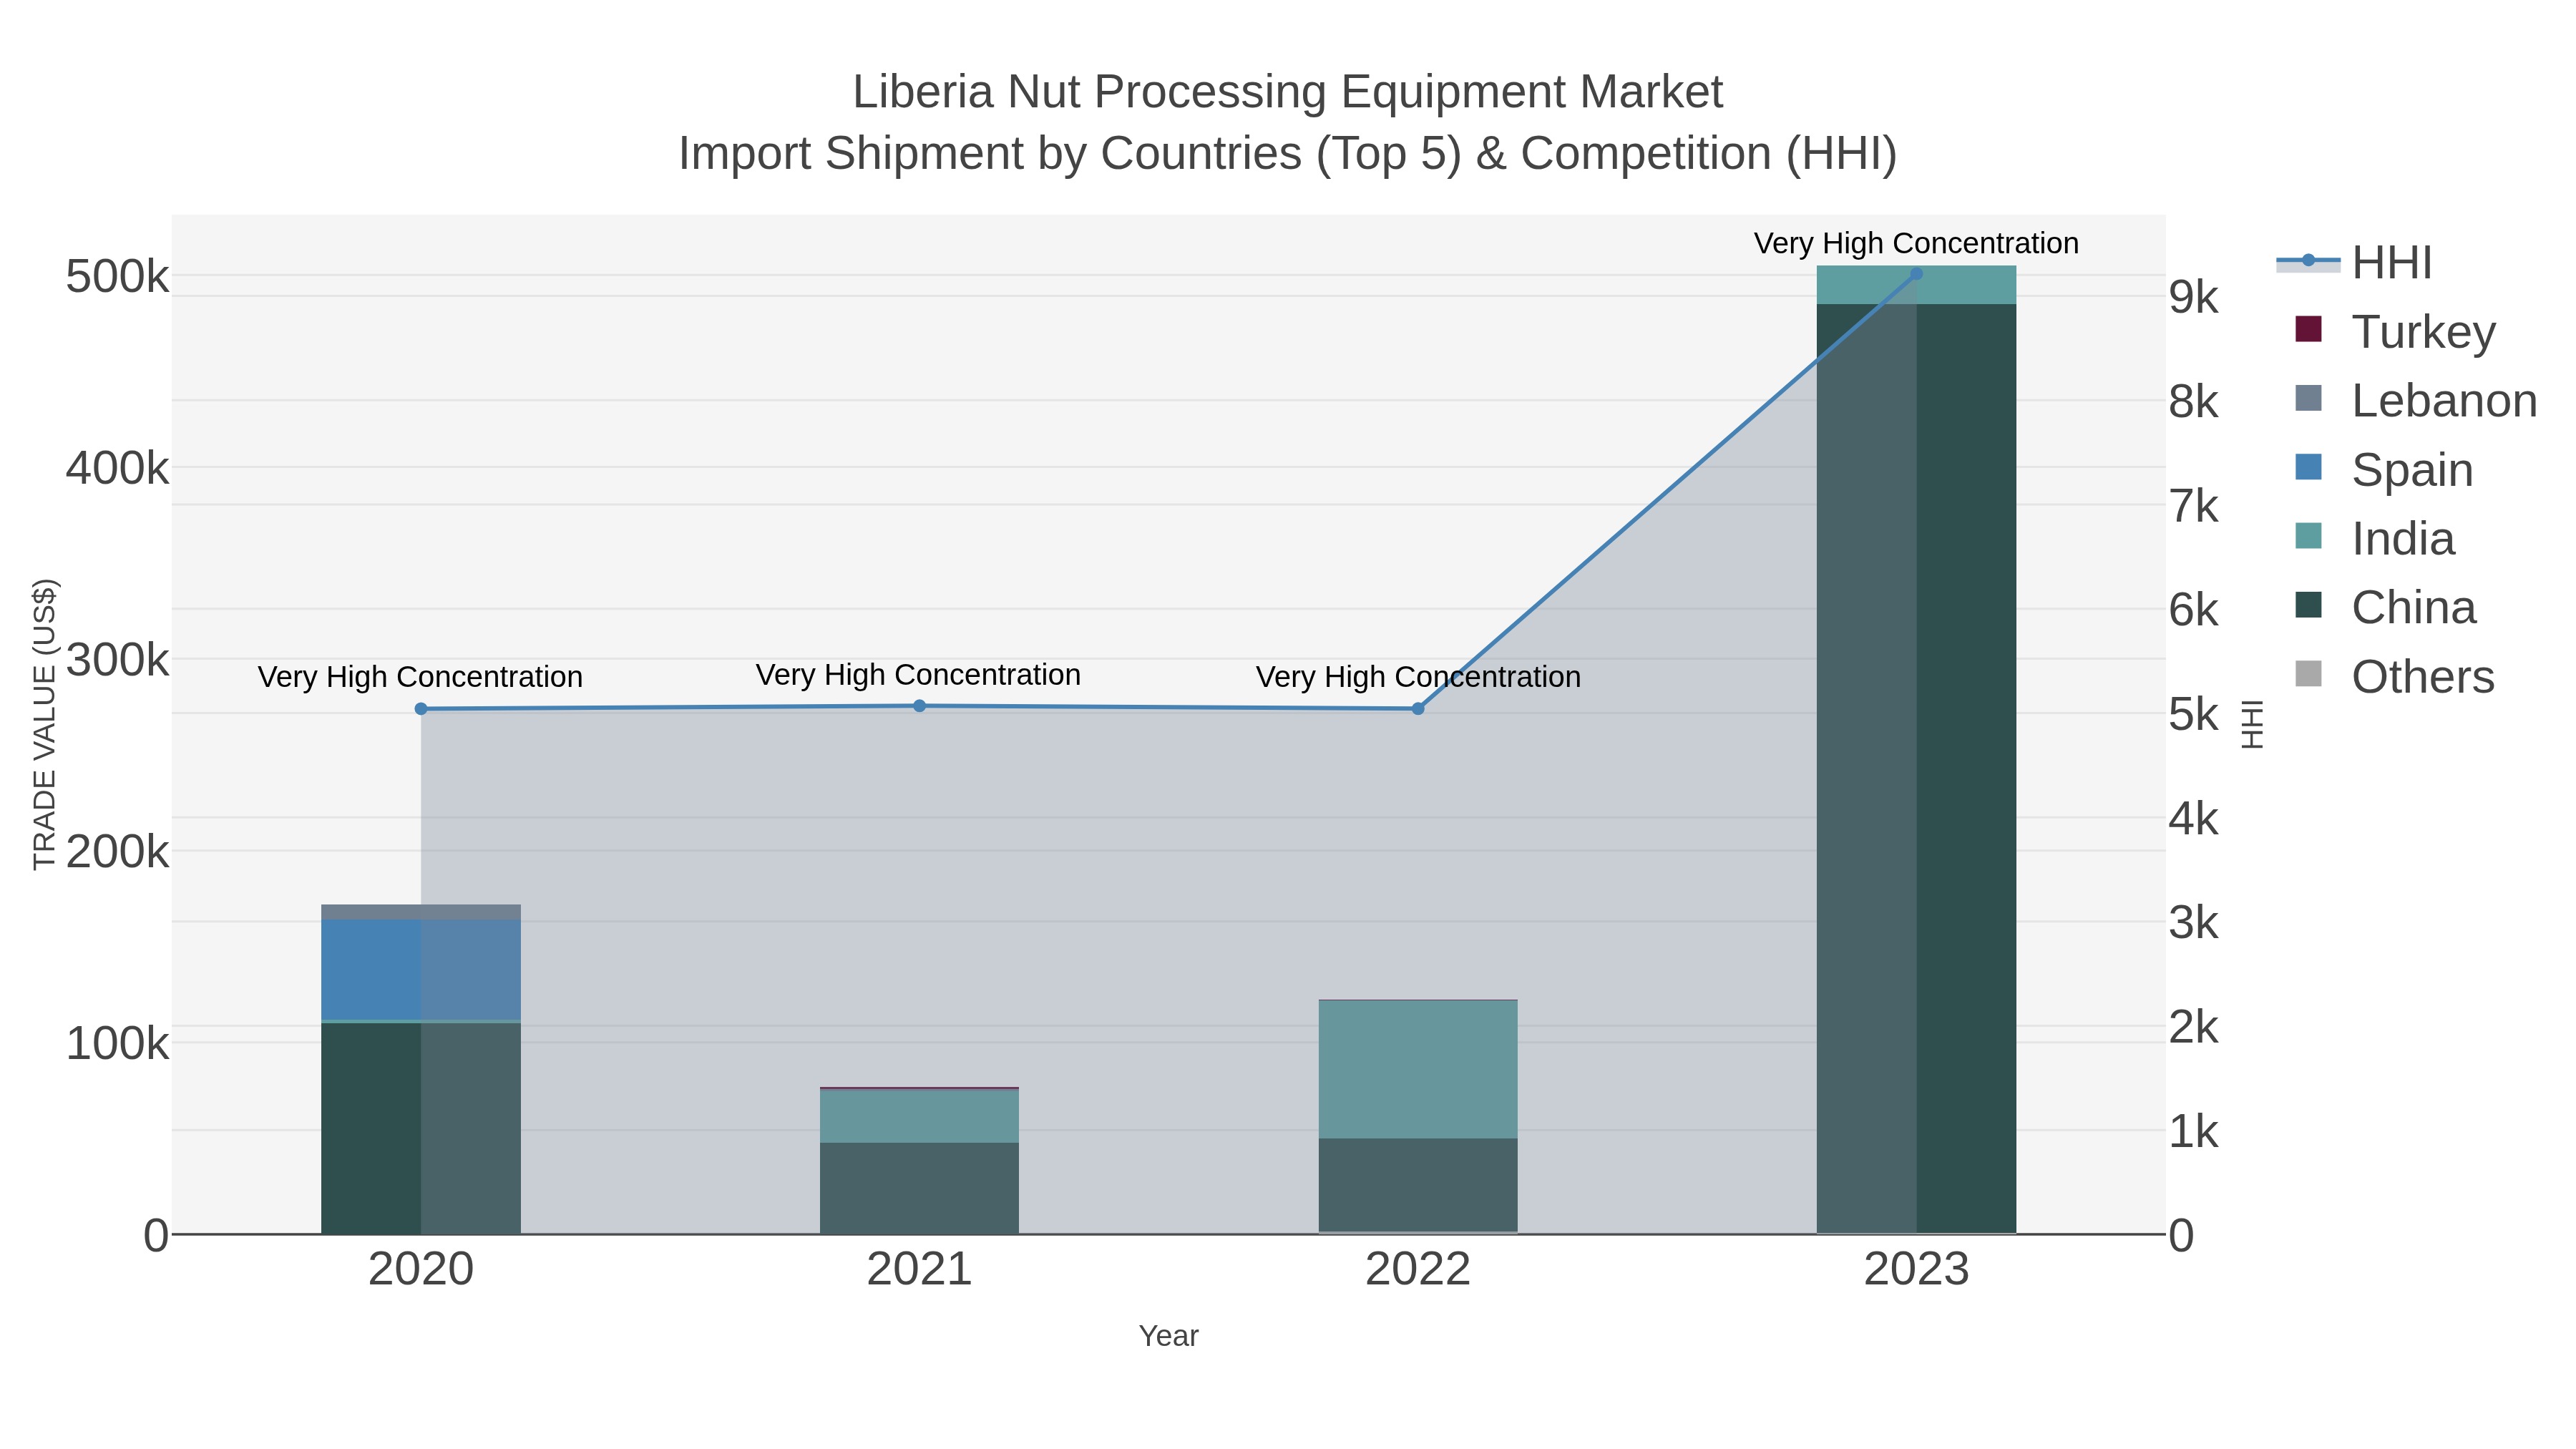Image resolution: width=2576 pixels, height=1449 pixels.
Task: Select the 2021 HHI data point
Action: click(920, 706)
